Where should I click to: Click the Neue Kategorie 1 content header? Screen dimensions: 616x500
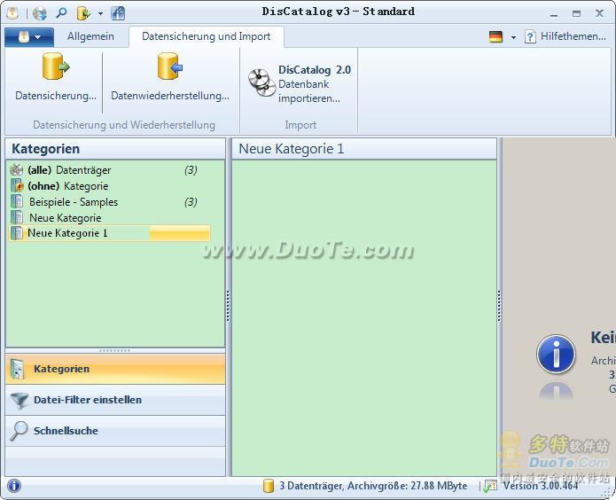[364, 149]
